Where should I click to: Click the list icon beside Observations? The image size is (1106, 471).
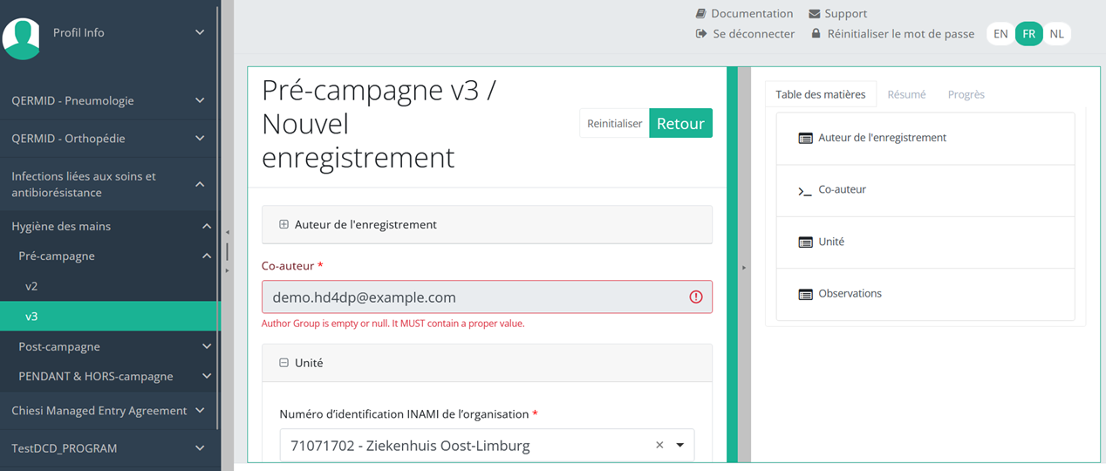pos(805,294)
